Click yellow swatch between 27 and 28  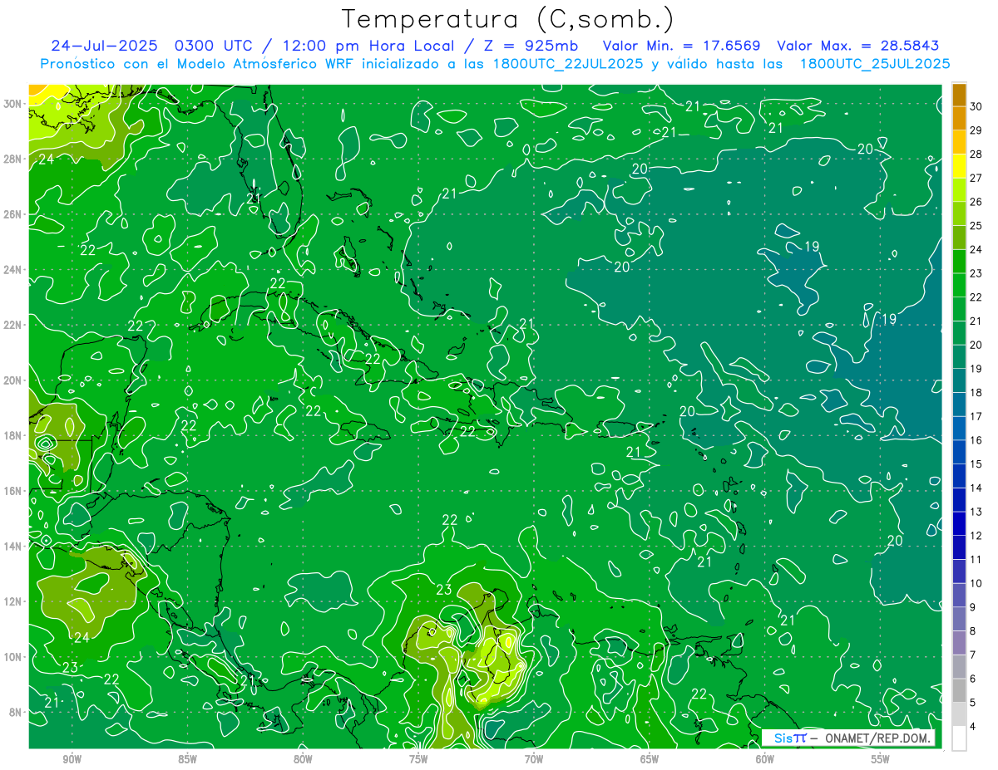pos(959,166)
